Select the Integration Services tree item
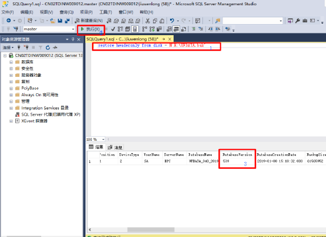 [x=45, y=108]
